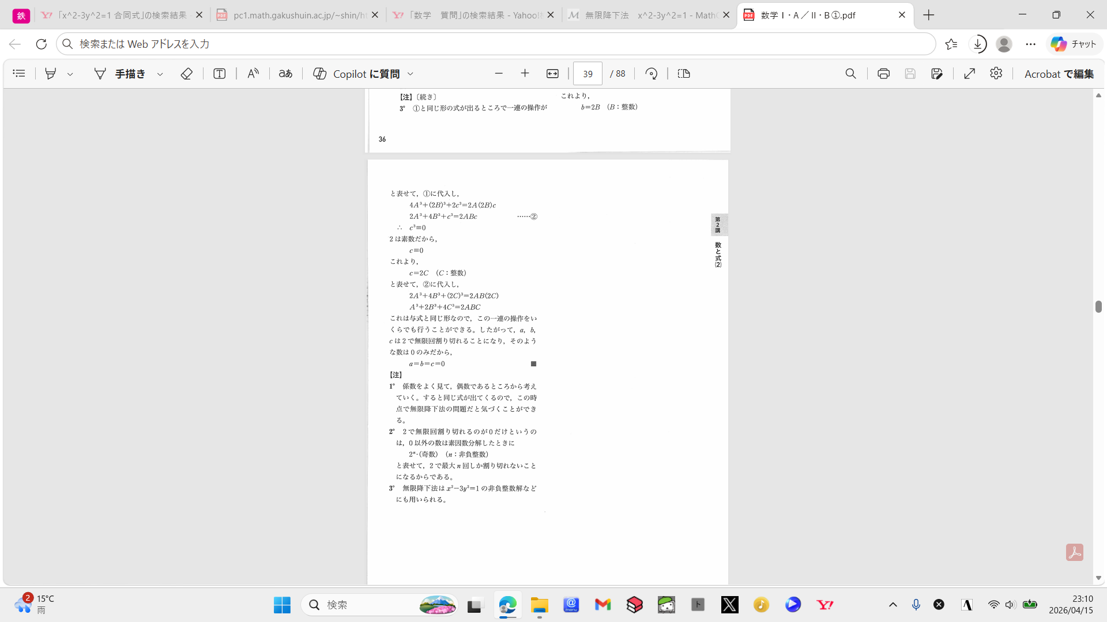Select the eraser tool
The width and height of the screenshot is (1107, 622).
186,73
